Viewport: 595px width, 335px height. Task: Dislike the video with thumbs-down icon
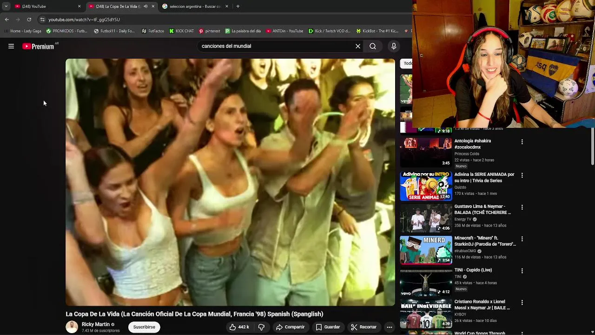click(x=261, y=327)
